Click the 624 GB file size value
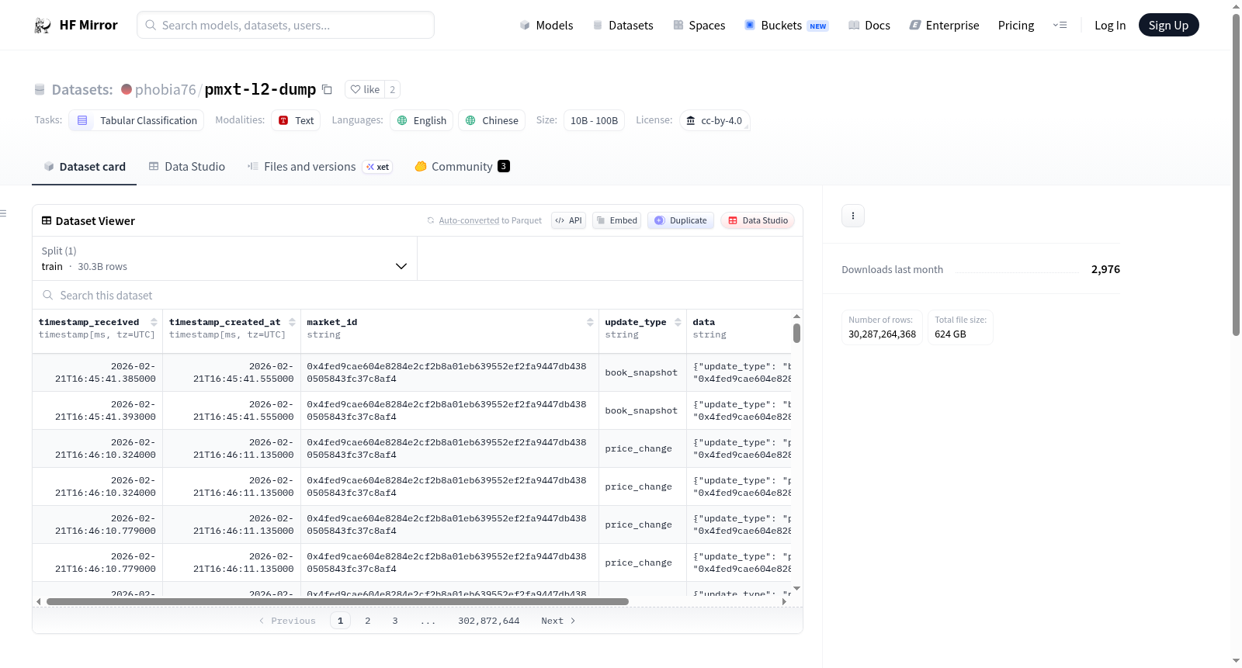This screenshot has height=668, width=1242. [950, 334]
